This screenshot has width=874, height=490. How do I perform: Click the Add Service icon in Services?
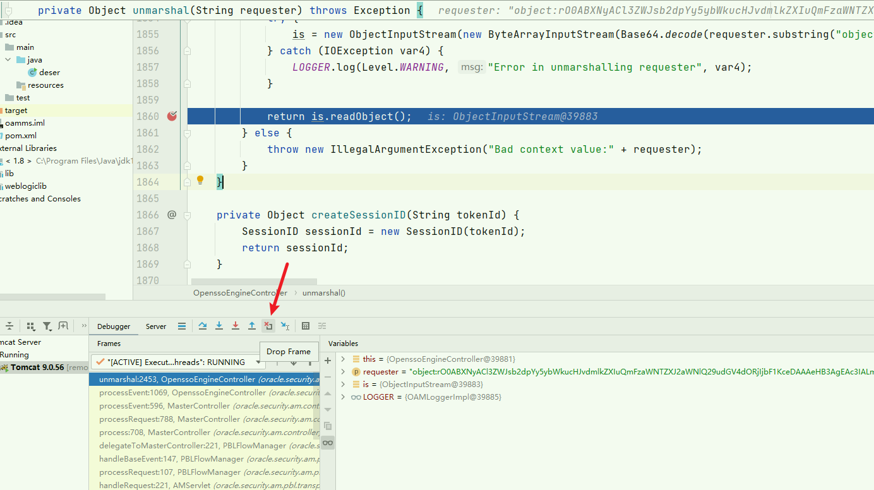point(63,326)
